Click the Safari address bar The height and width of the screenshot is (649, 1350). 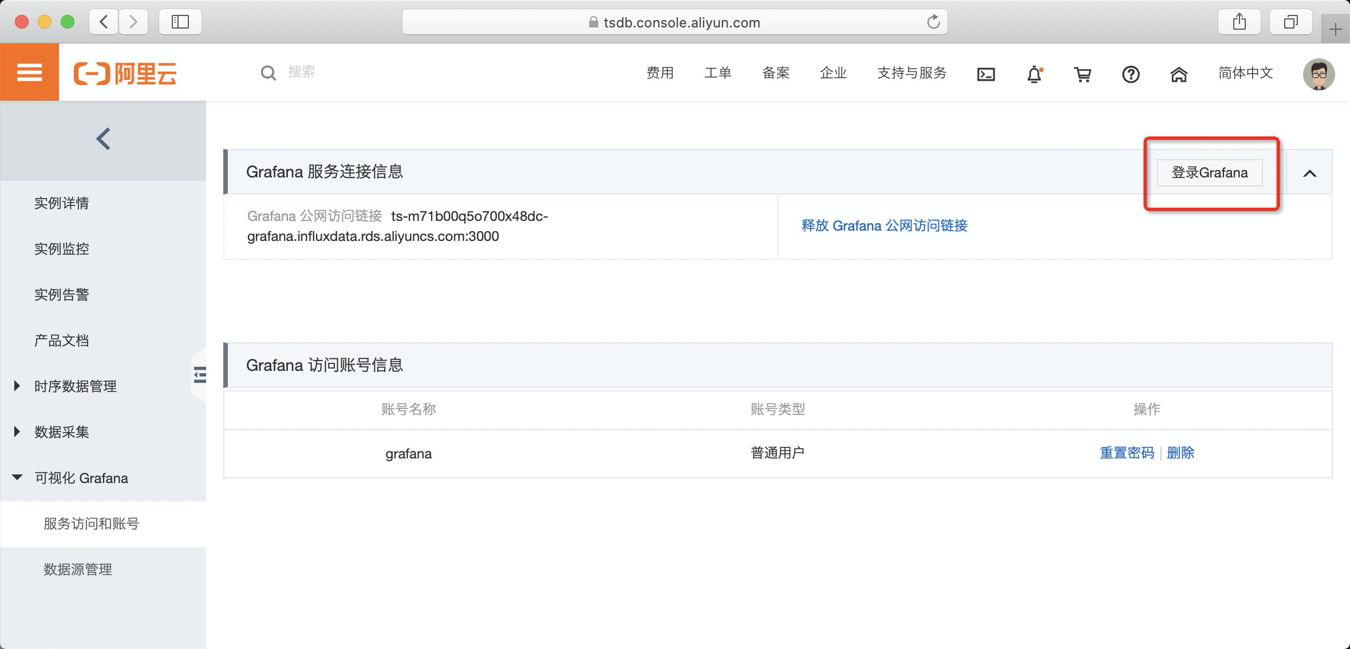[674, 22]
